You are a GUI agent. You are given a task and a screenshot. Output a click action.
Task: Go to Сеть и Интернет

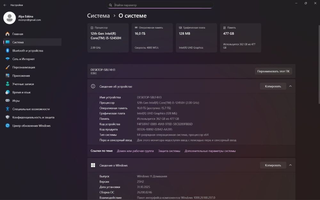point(32,59)
